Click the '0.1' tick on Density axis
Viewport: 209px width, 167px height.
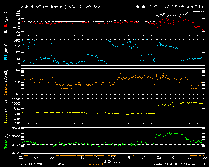coord(17,94)
